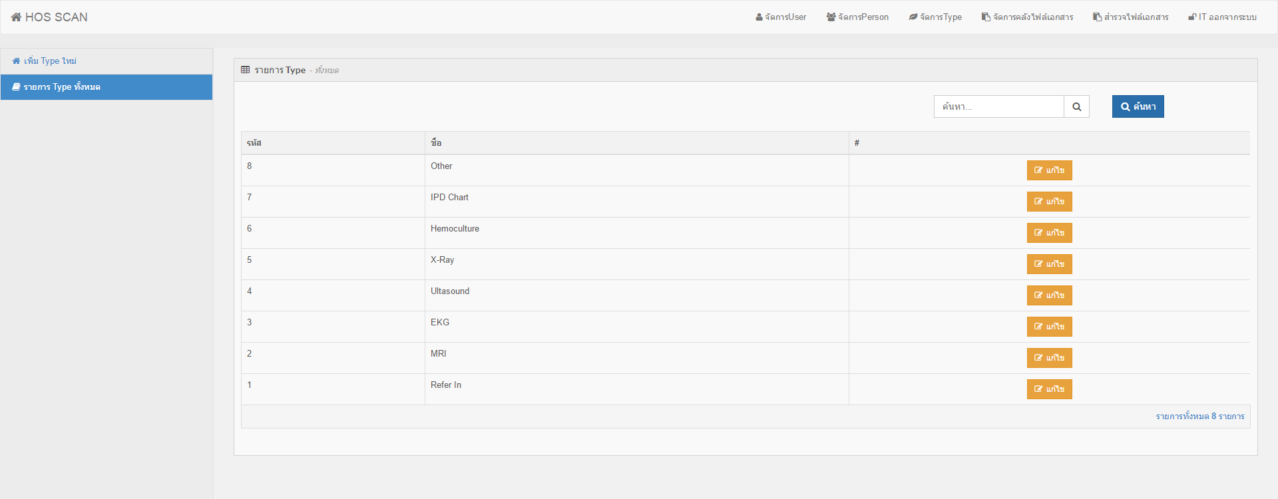
Task: Open the จัดการPerson menu
Action: 857,17
